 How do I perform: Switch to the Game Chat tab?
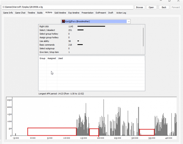20,13
